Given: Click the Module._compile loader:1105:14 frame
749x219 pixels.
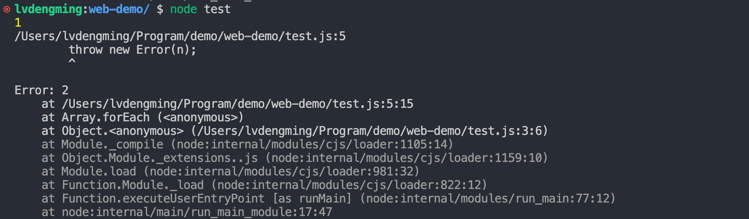Looking at the screenshot, I should point(257,145).
